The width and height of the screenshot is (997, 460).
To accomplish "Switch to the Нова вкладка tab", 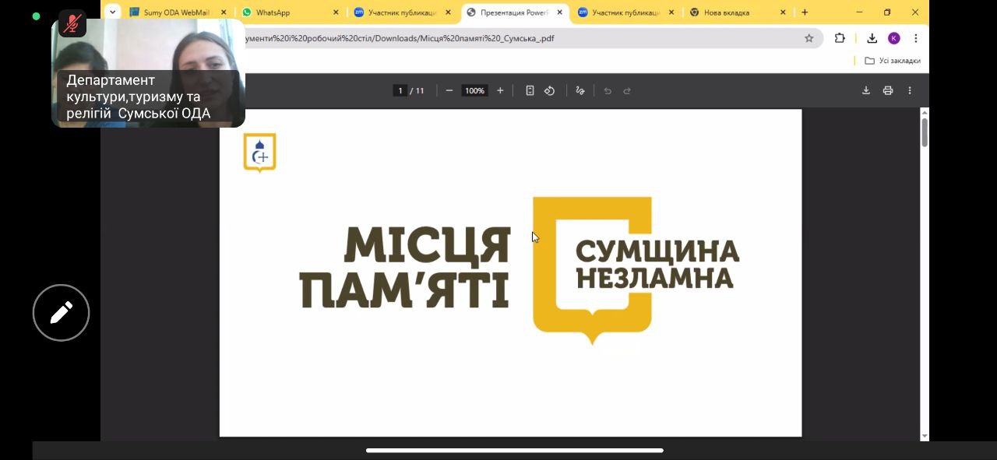I will coord(739,12).
